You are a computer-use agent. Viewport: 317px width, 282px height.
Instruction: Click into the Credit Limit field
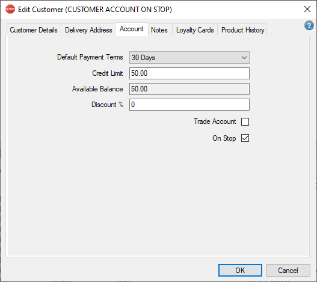189,73
